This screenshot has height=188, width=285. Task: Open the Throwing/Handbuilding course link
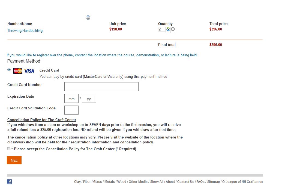pos(25,31)
